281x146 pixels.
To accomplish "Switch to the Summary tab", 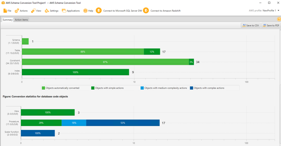I will pyautogui.click(x=7, y=20).
